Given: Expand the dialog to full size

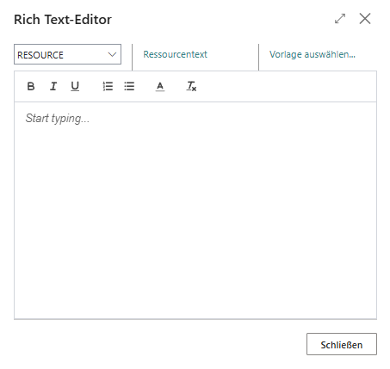Looking at the screenshot, I should pyautogui.click(x=340, y=19).
